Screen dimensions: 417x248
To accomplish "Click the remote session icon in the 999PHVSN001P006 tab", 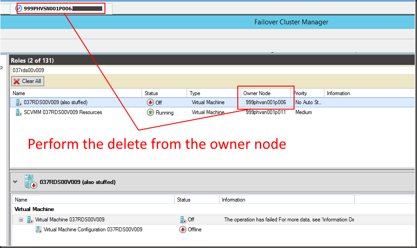I will click(19, 8).
